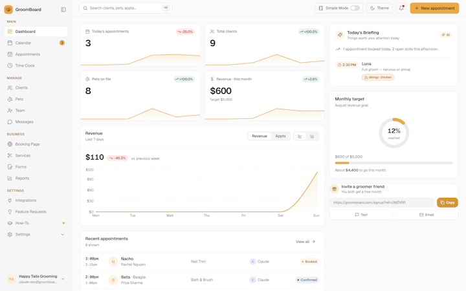Toggle the Theme dark mode button
Image resolution: width=466 pixels, height=291 pixels.
[x=379, y=8]
